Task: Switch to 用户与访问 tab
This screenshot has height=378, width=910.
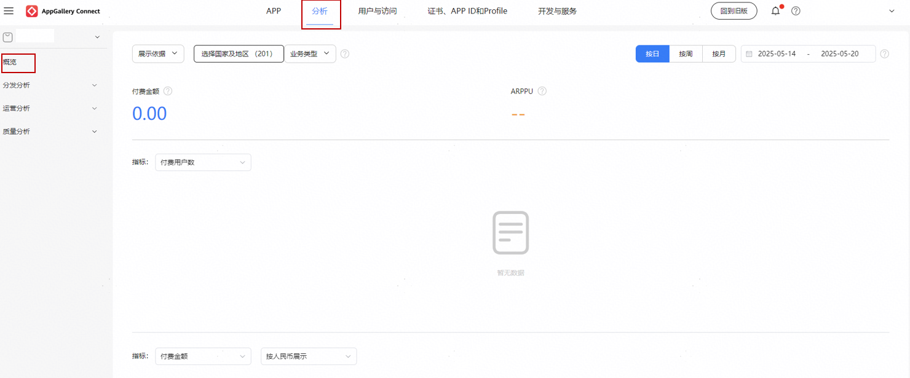Action: point(378,11)
